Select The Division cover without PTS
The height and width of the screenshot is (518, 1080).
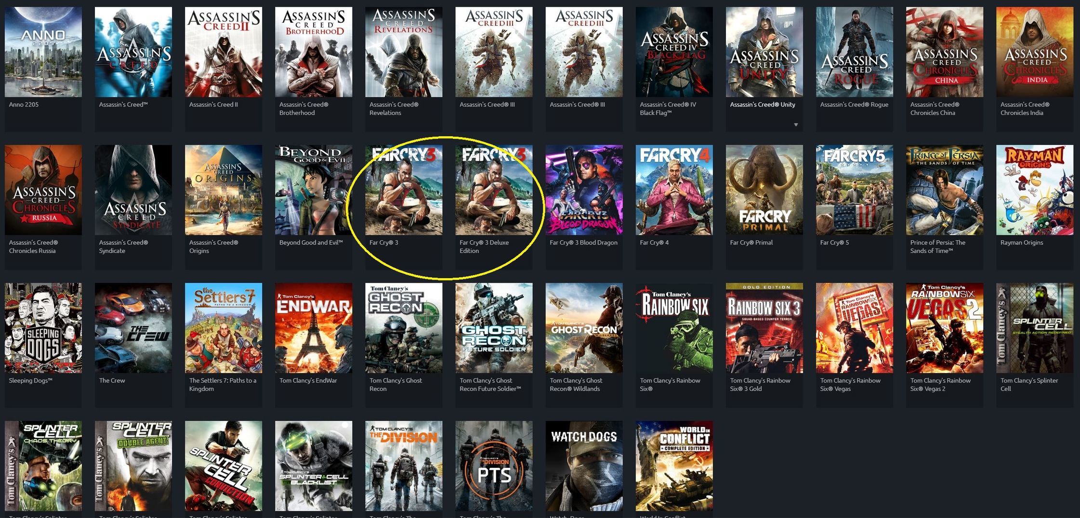[404, 466]
